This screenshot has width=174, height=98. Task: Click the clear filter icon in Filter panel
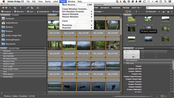coord(45,93)
